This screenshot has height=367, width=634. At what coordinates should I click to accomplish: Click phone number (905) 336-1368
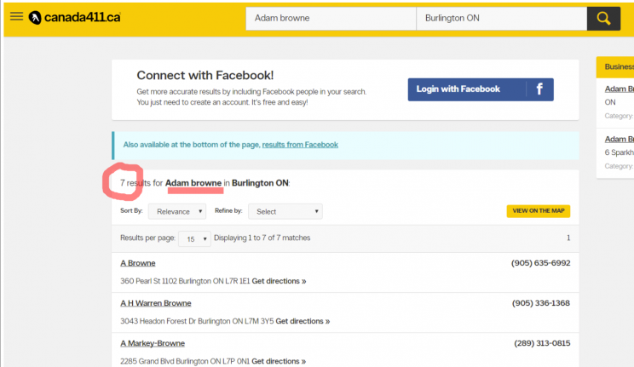(541, 303)
